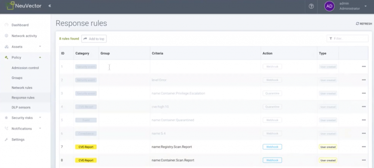The width and height of the screenshot is (374, 168).
Task: Click the Network activity icon in sidebar
Action: point(7,36)
